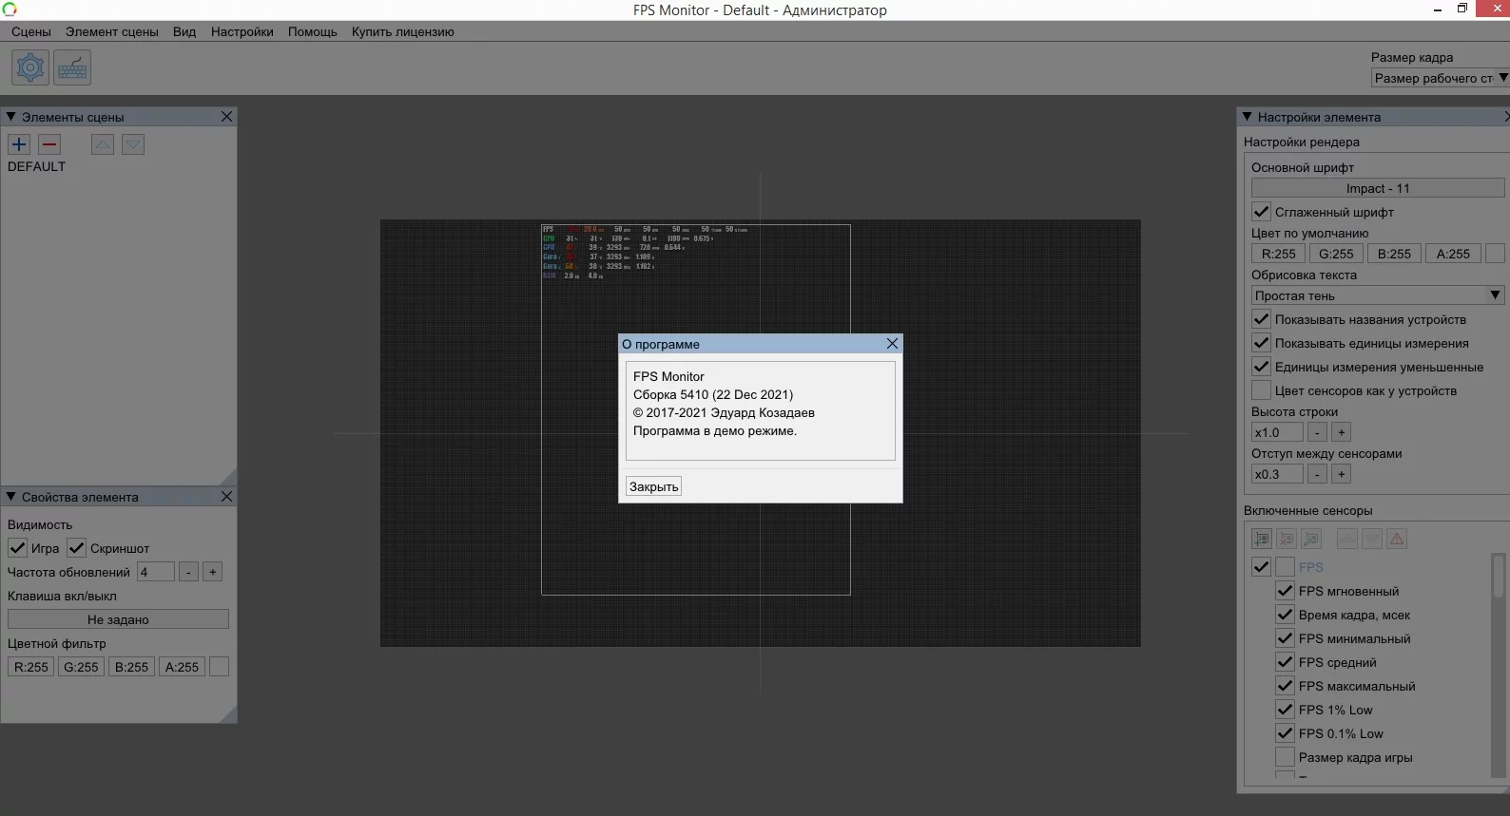
Task: Open the sensor alerts warning triangle icon
Action: 1397,539
